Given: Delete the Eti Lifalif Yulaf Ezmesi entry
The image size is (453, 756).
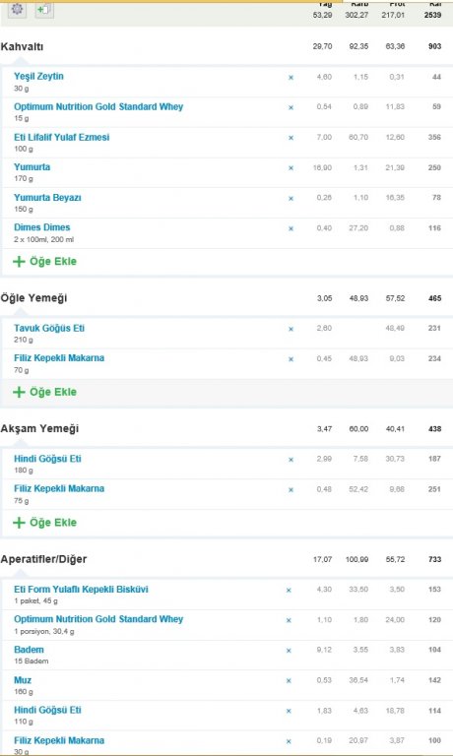Looking at the screenshot, I should point(291,138).
